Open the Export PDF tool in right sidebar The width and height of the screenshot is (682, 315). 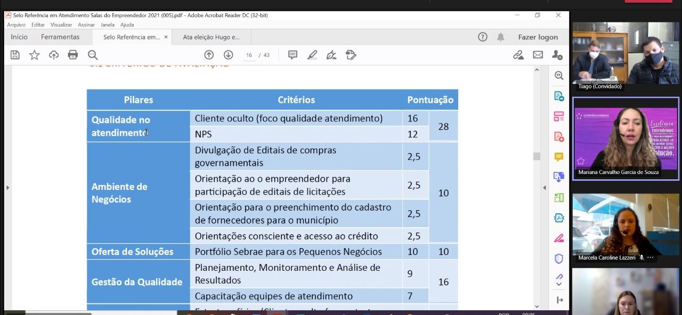click(559, 96)
